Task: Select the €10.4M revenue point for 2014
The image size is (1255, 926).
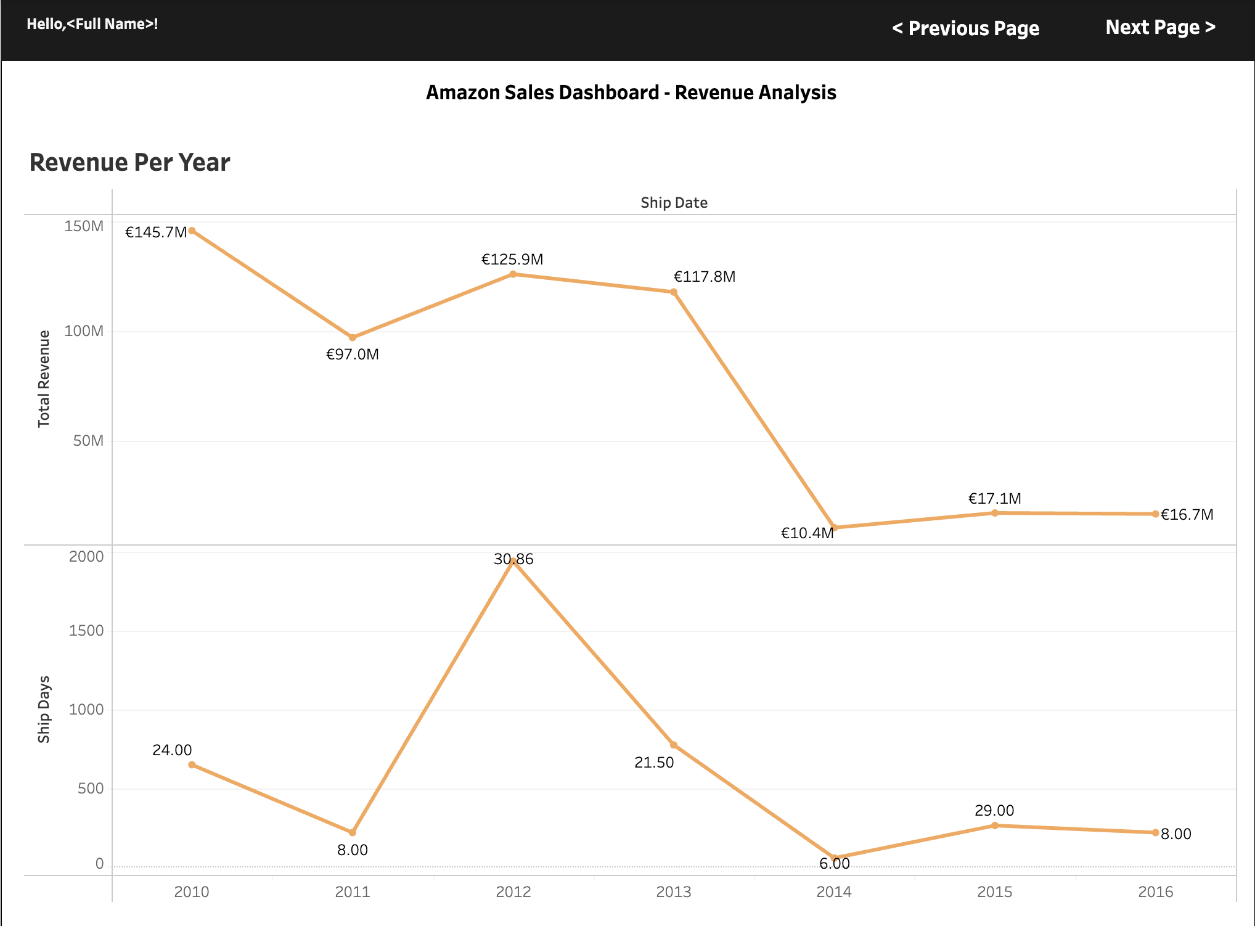Action: coord(835,528)
